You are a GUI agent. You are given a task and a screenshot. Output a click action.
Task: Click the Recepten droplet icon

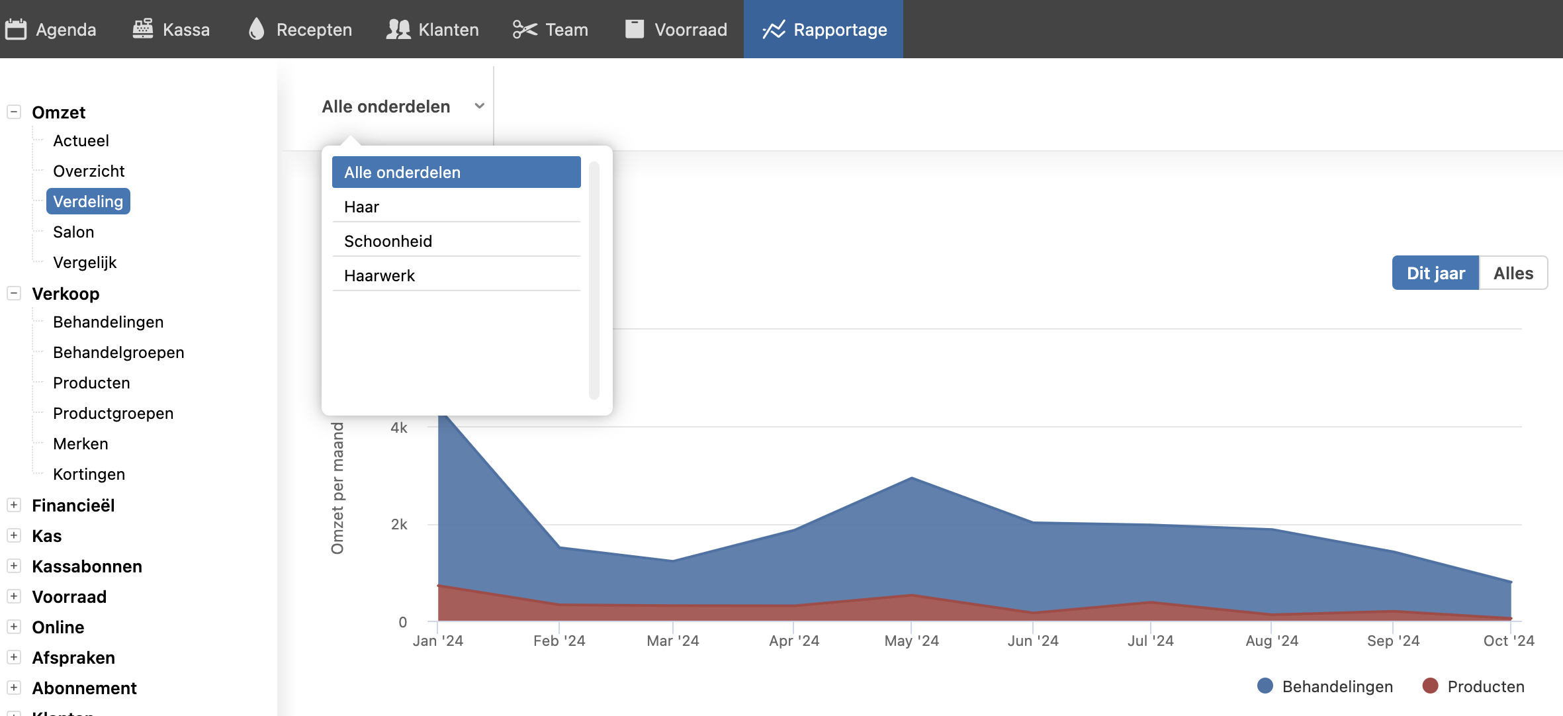[x=256, y=29]
